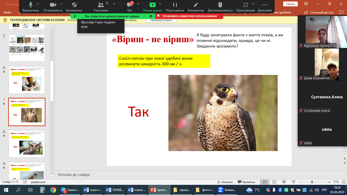Switch to Reading view

click(284, 182)
